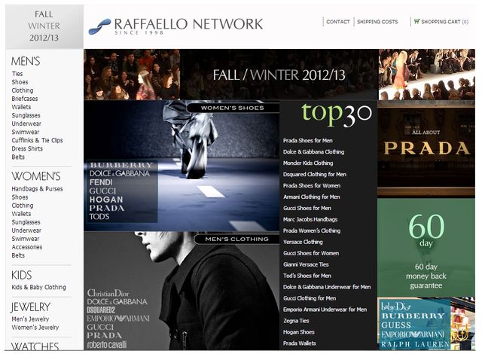This screenshot has width=482, height=354.
Task: Open Armani Clothing for Men
Action: click(x=311, y=197)
